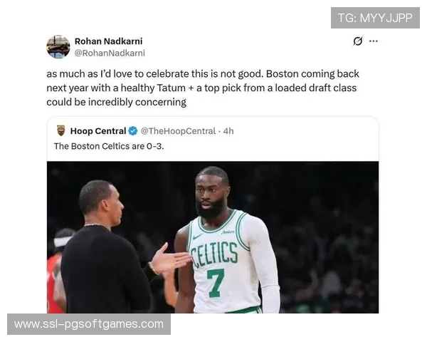The height and width of the screenshot is (342, 427).
Task: Click the main tweet text about Boston
Action: 203,88
